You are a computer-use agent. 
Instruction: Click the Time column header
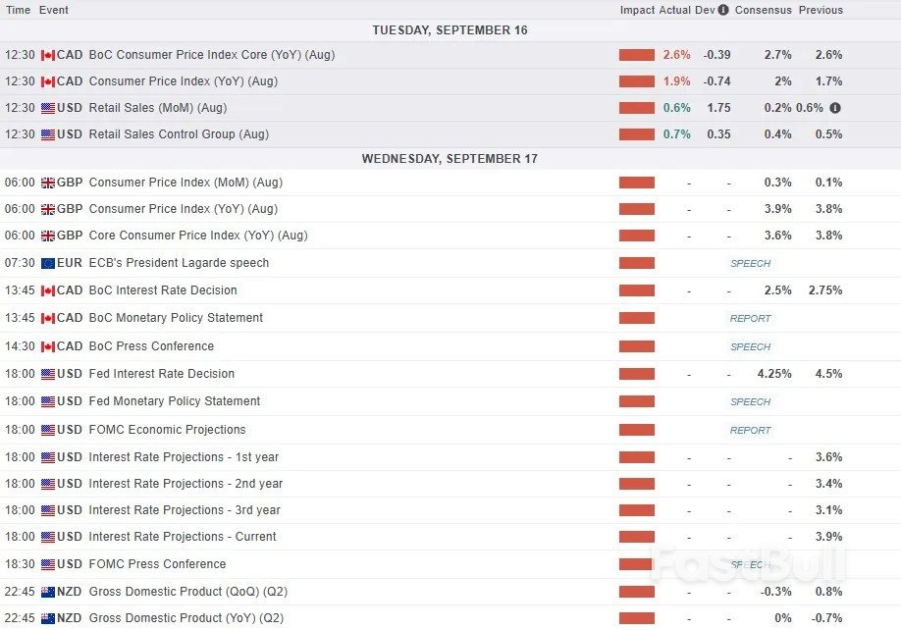pos(18,10)
